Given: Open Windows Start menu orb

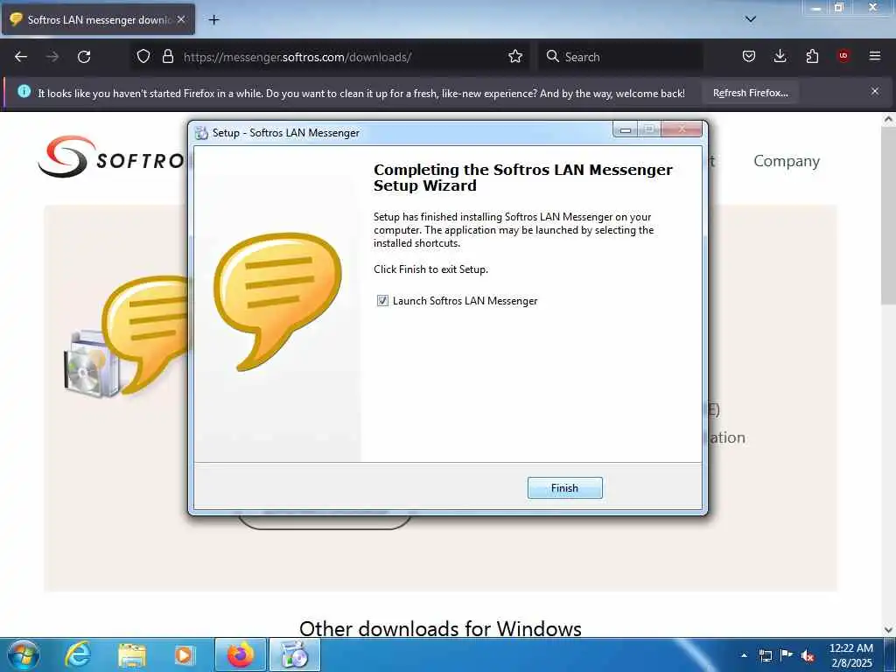Looking at the screenshot, I should click(x=24, y=654).
